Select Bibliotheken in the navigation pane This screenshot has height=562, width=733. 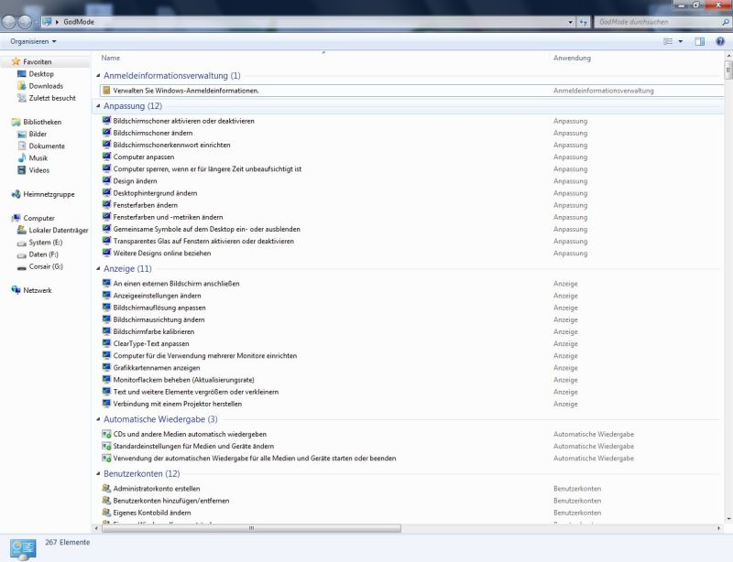[x=42, y=122]
